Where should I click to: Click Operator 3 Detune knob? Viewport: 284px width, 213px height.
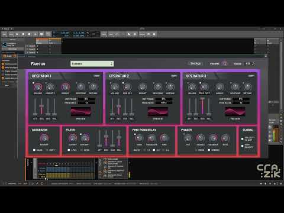247,87
